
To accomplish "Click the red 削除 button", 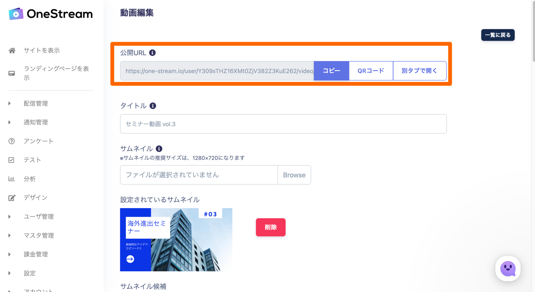I will pyautogui.click(x=270, y=227).
